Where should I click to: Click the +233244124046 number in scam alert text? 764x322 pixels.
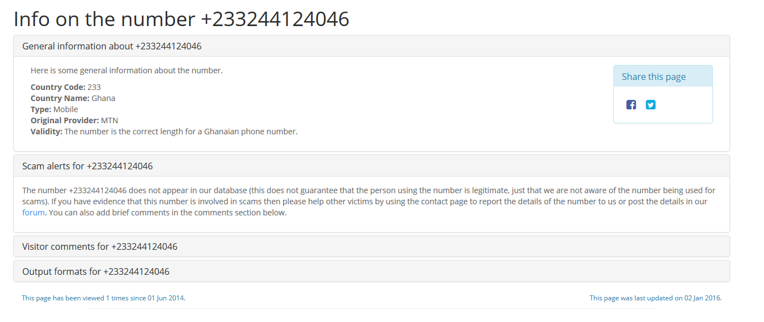coord(98,190)
